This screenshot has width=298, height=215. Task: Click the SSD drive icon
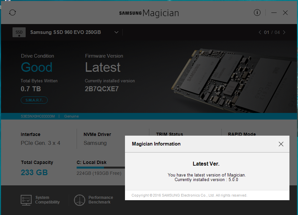click(x=19, y=32)
